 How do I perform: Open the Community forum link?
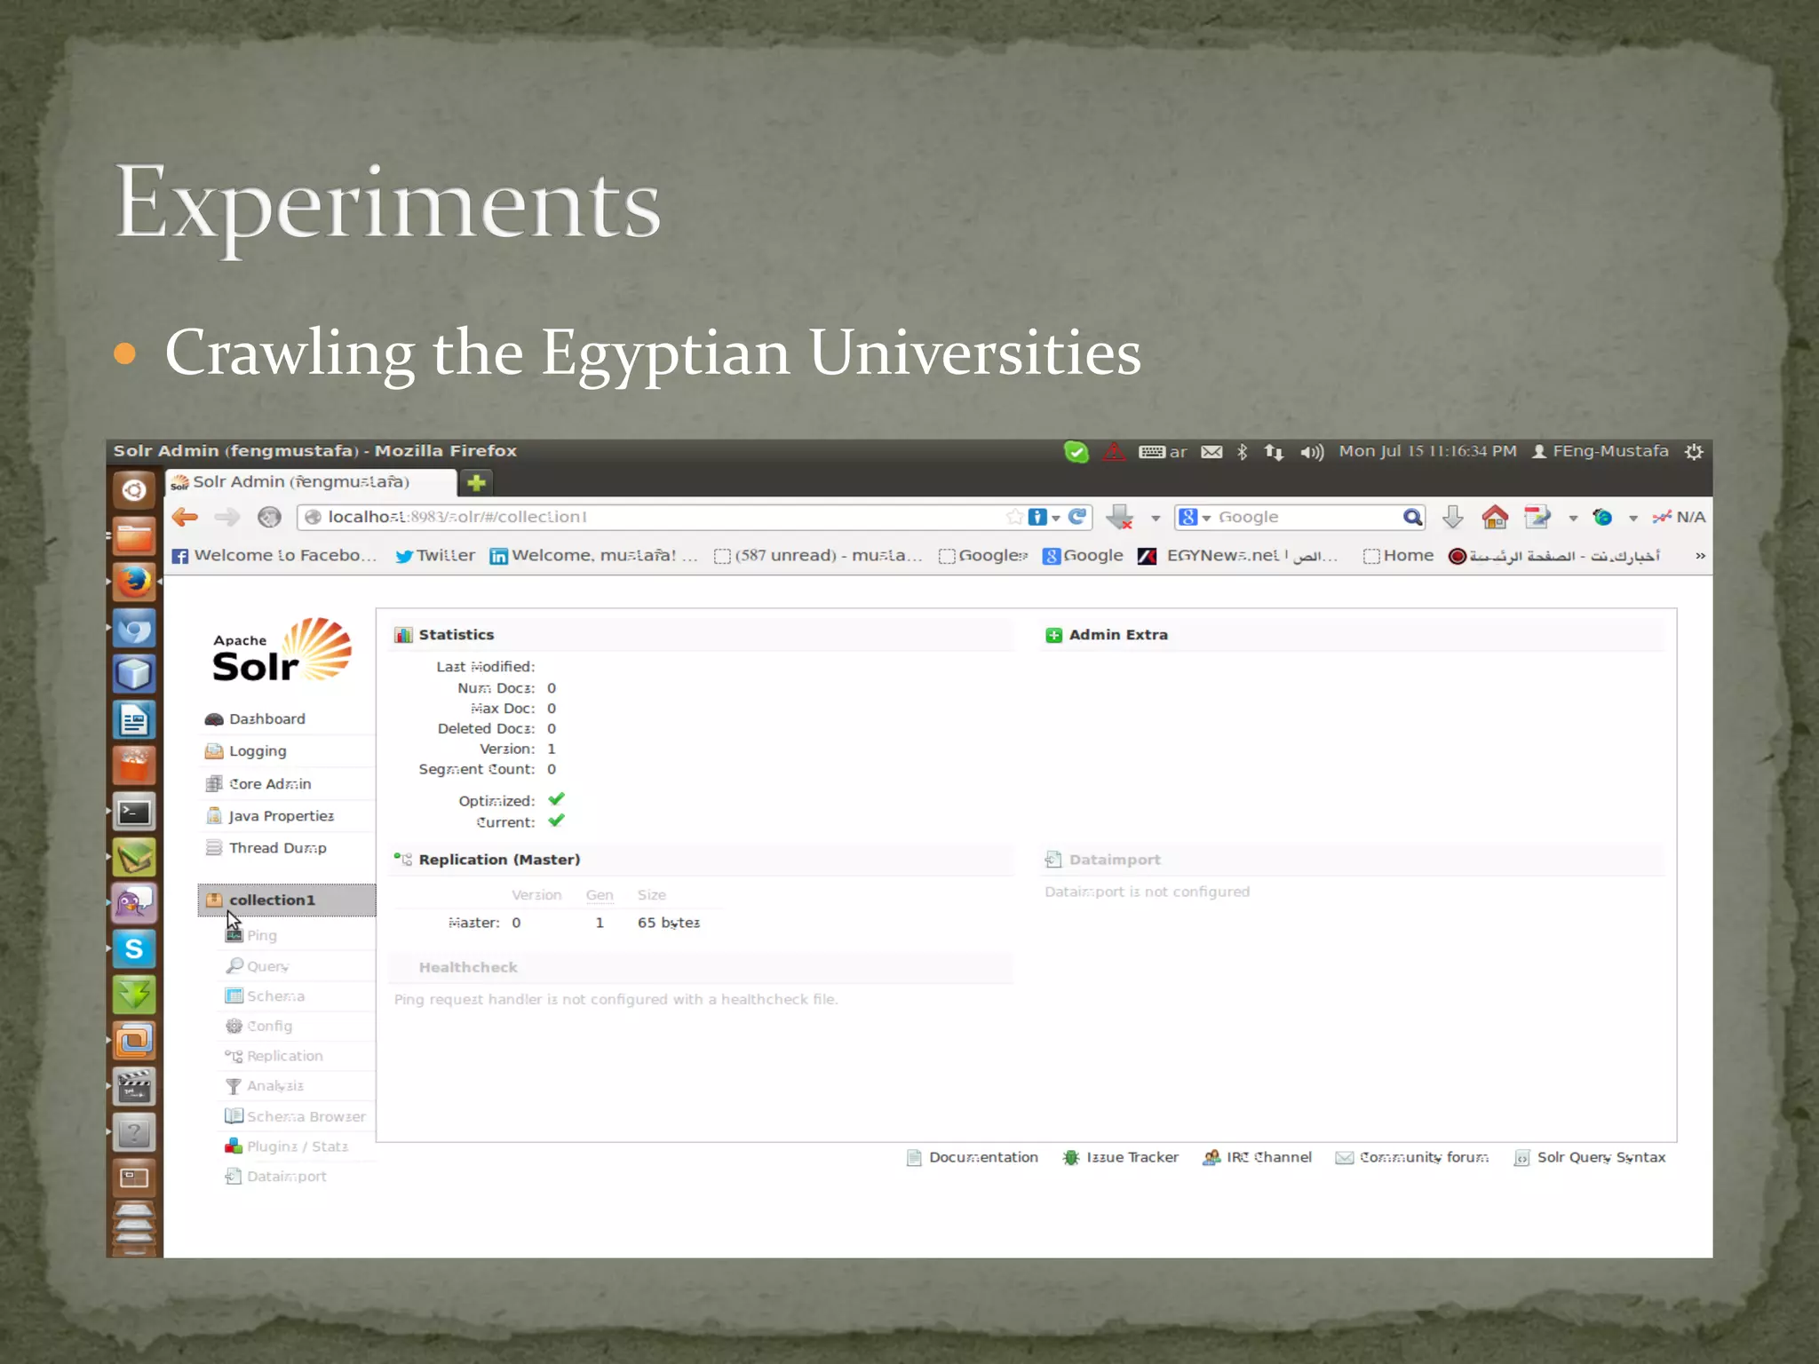pos(1412,1157)
